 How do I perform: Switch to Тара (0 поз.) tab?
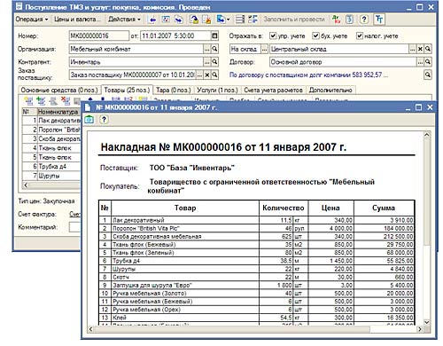pos(174,90)
